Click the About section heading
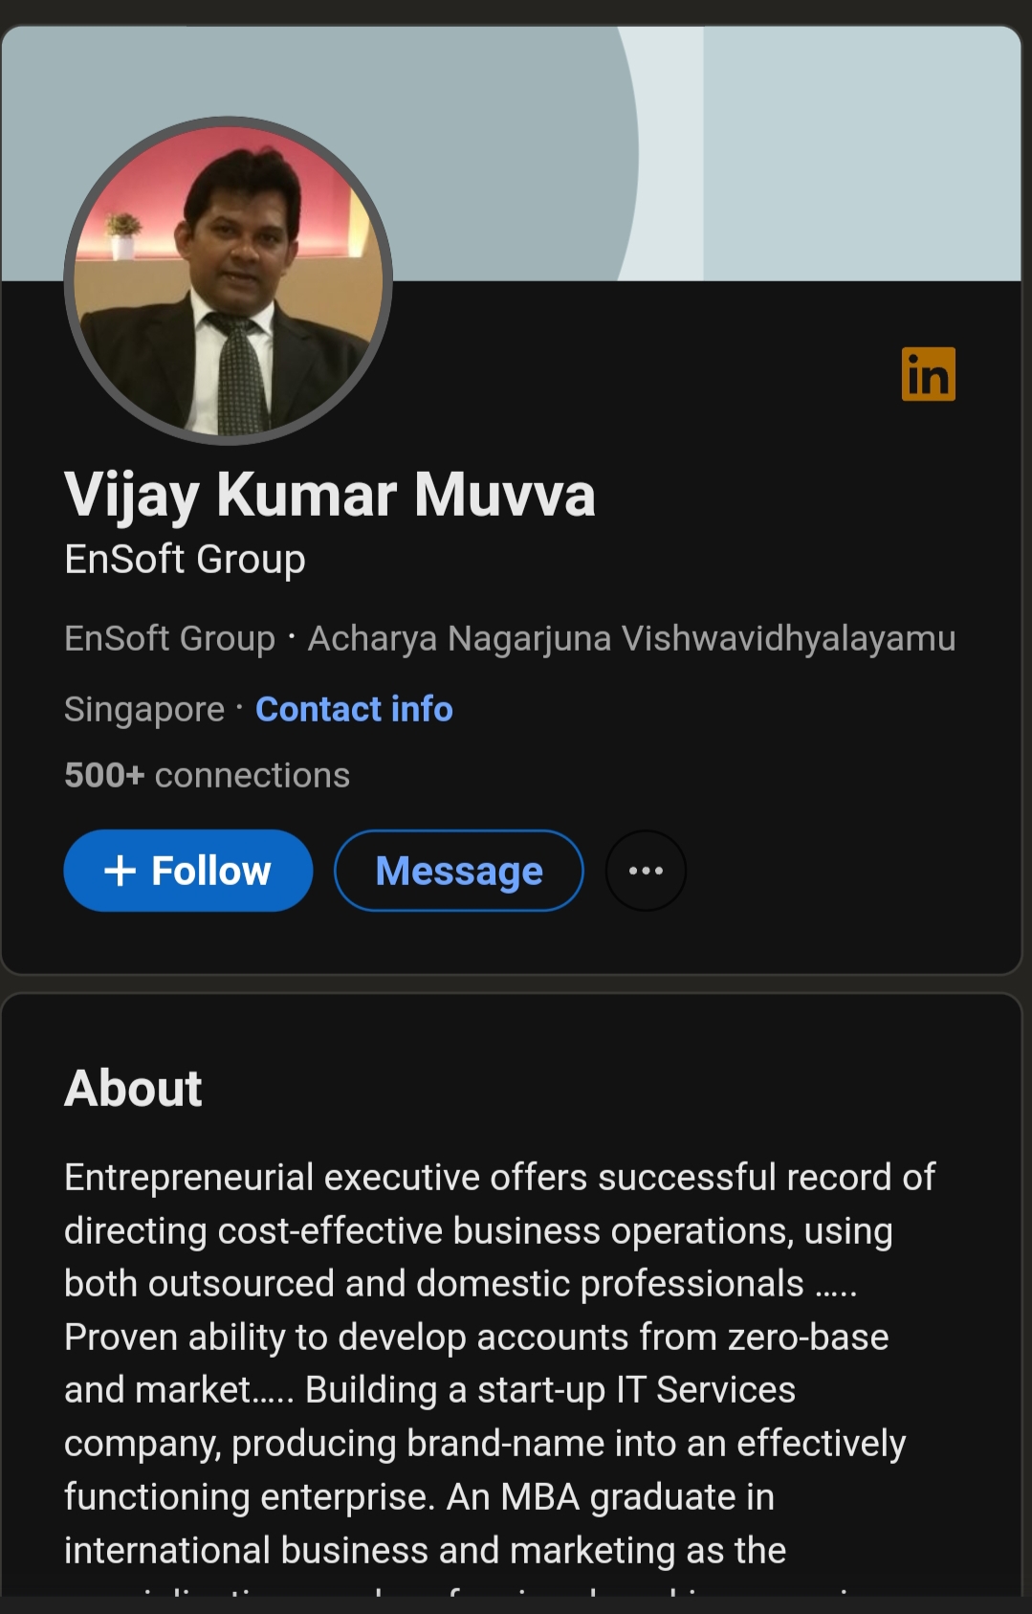Screen dimensions: 1032x1614 133,1088
